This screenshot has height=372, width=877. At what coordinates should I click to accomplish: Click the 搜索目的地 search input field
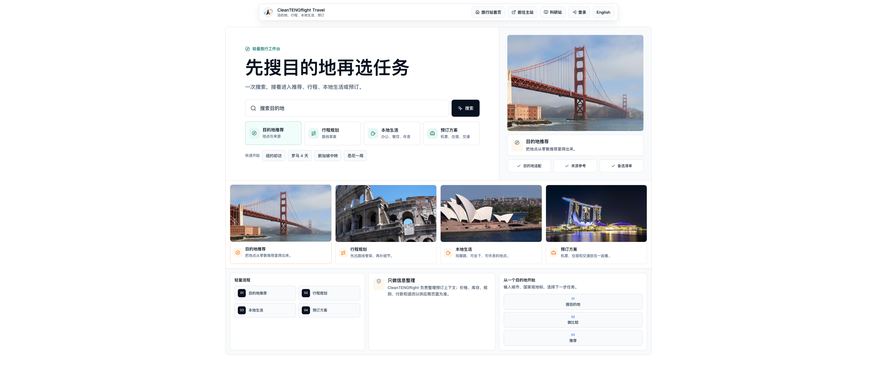347,108
